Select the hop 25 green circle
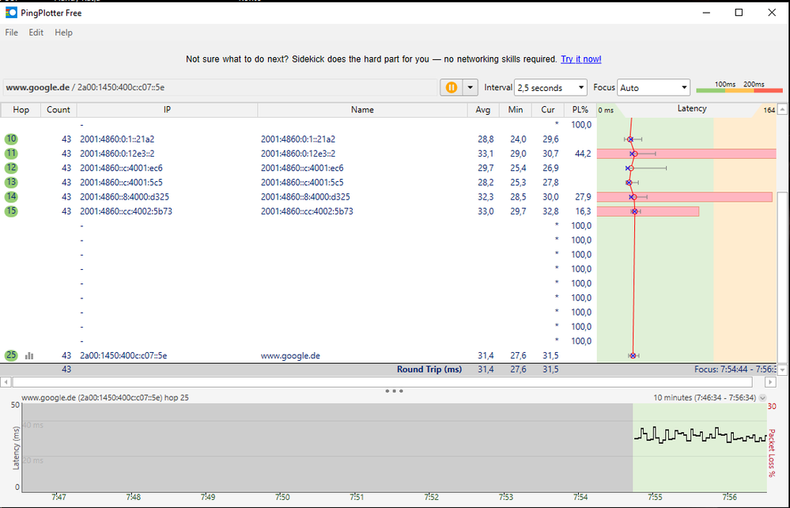790x508 pixels. click(x=11, y=355)
